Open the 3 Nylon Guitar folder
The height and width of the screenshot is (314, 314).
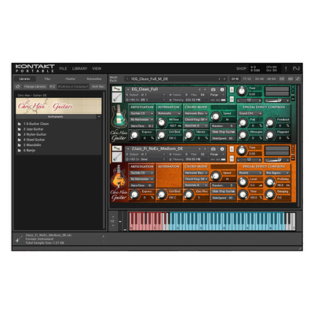35,134
